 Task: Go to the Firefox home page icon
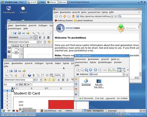click(x=73, y=16)
